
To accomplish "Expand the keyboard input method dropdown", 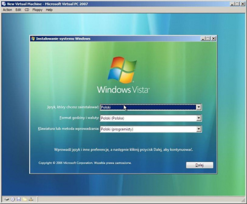I will pos(199,129).
